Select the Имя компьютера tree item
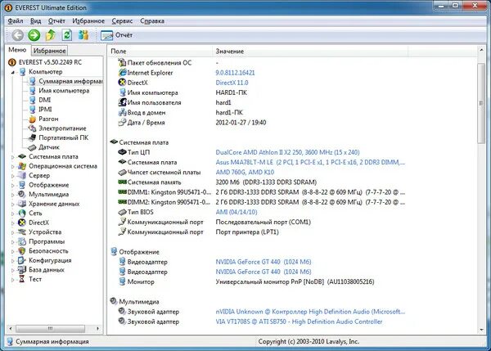Screen dimensions: 491x351 pos(64,91)
